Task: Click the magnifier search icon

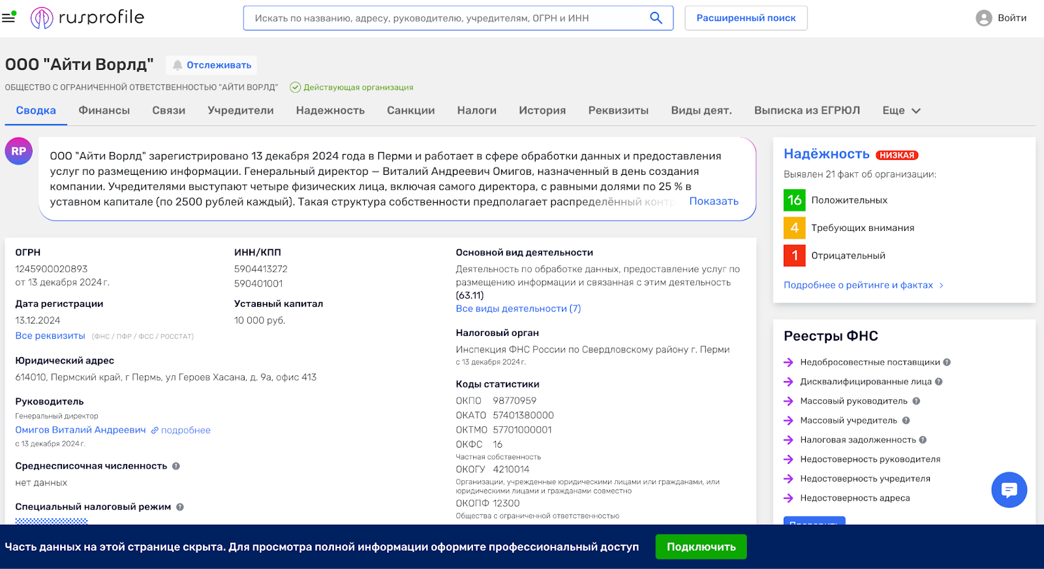Action: tap(656, 18)
